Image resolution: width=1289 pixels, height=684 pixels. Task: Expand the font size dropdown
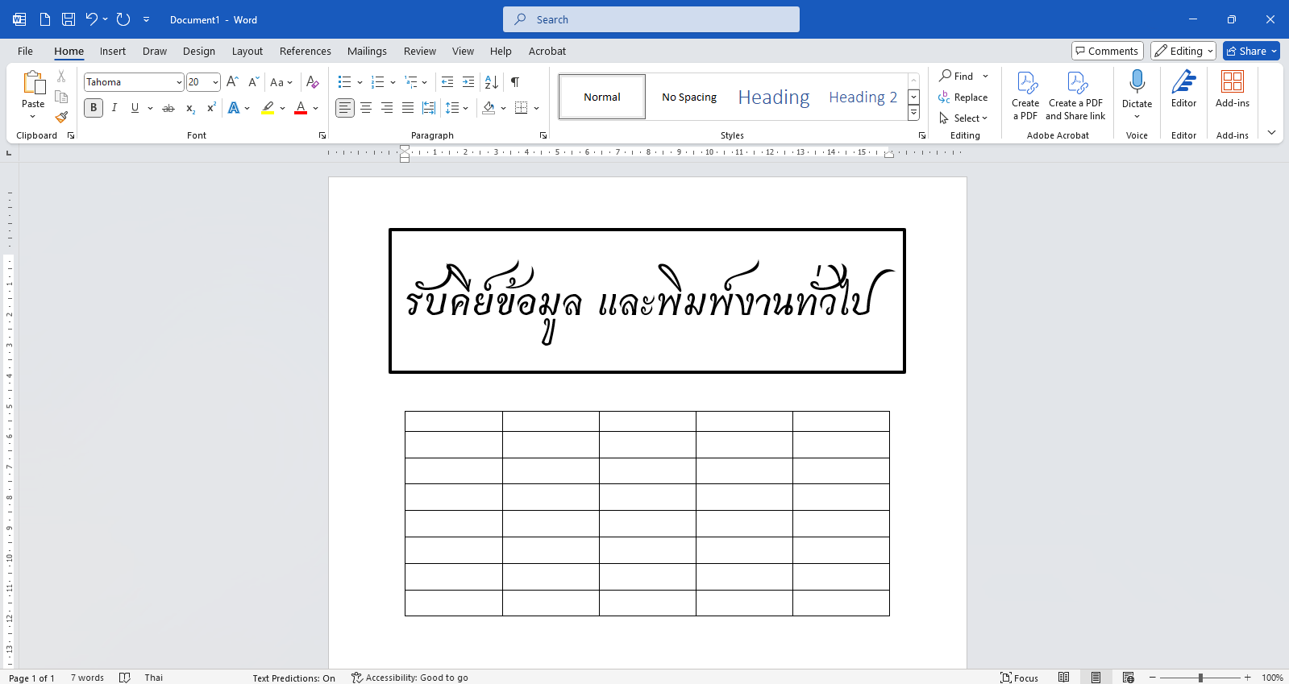215,82
